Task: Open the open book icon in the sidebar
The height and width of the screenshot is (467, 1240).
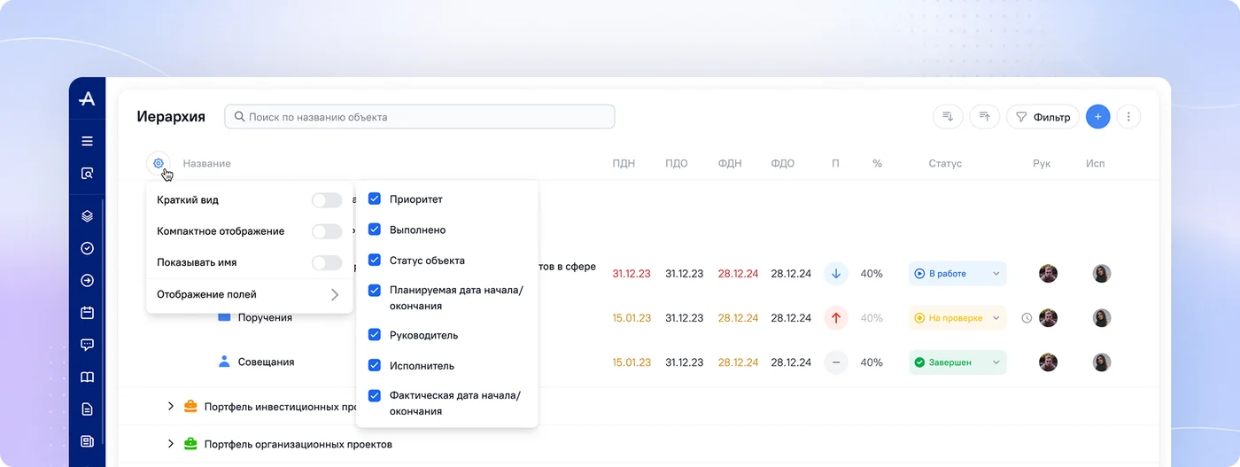Action: (87, 377)
